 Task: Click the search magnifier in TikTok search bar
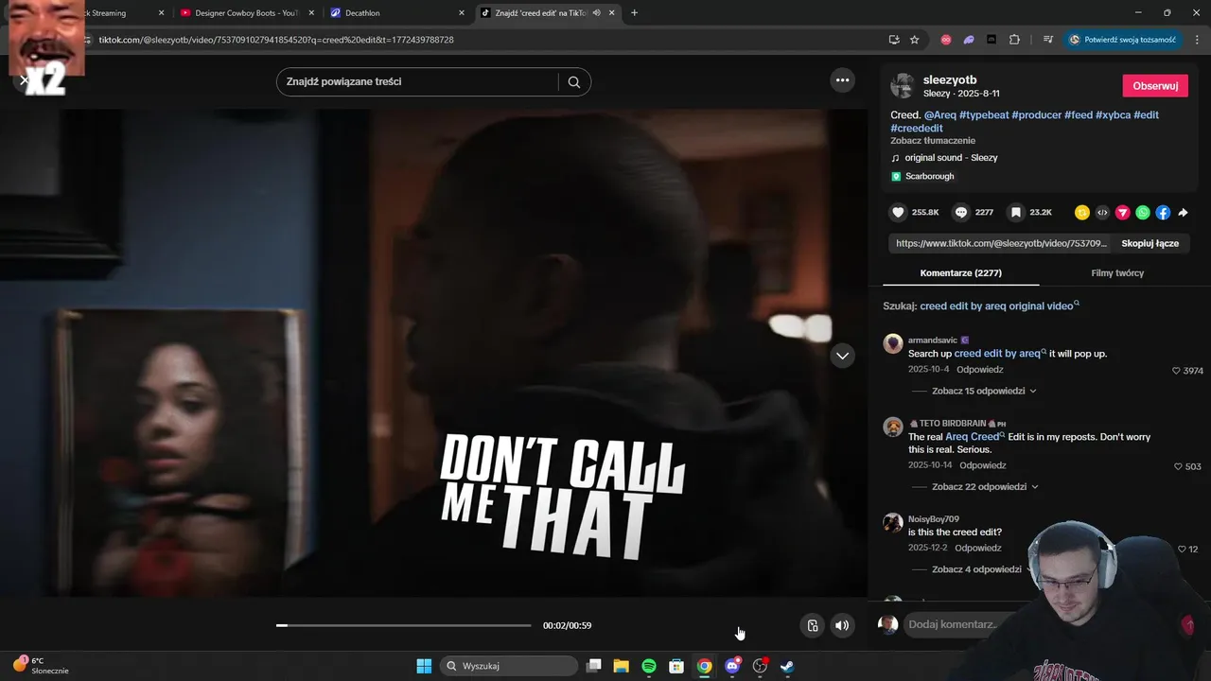(x=574, y=81)
